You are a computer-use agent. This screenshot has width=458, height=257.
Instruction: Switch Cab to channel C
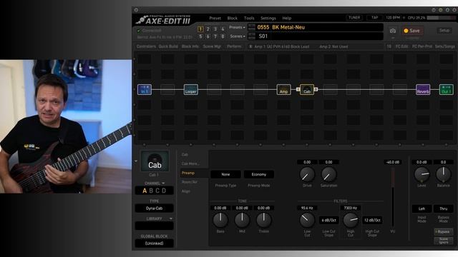point(157,191)
